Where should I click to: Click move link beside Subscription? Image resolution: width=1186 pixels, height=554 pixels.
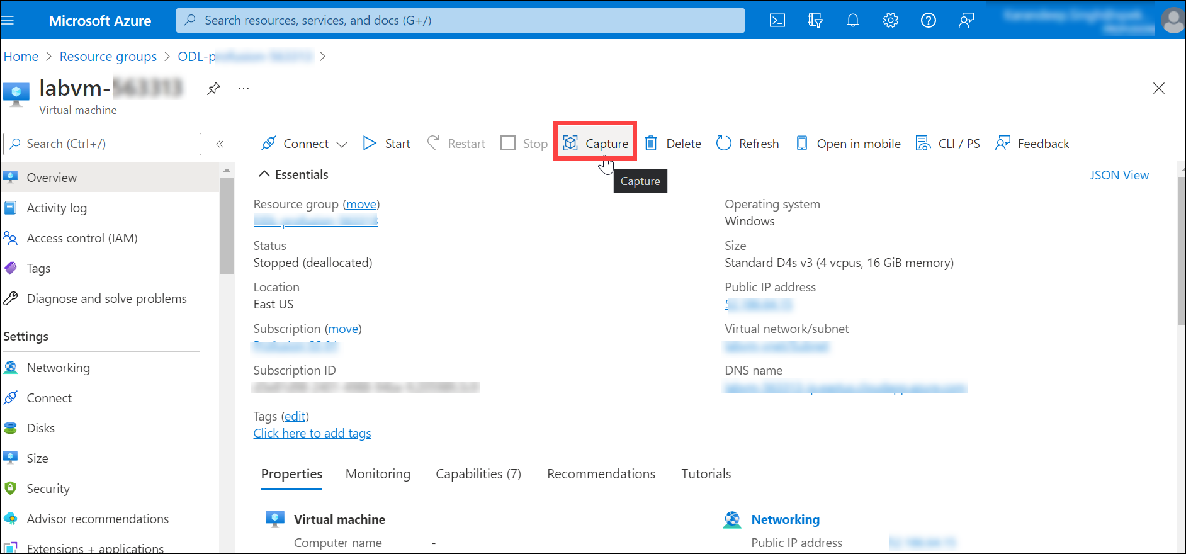point(343,329)
